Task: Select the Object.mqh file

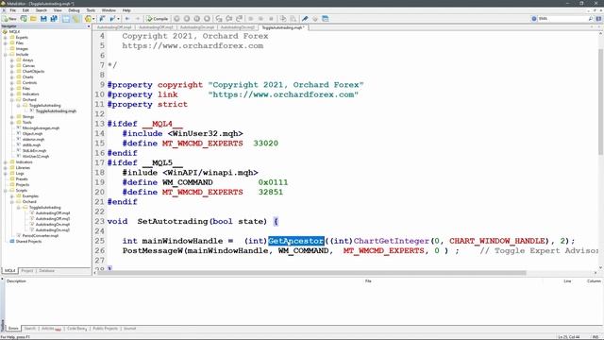Action: (x=32, y=134)
